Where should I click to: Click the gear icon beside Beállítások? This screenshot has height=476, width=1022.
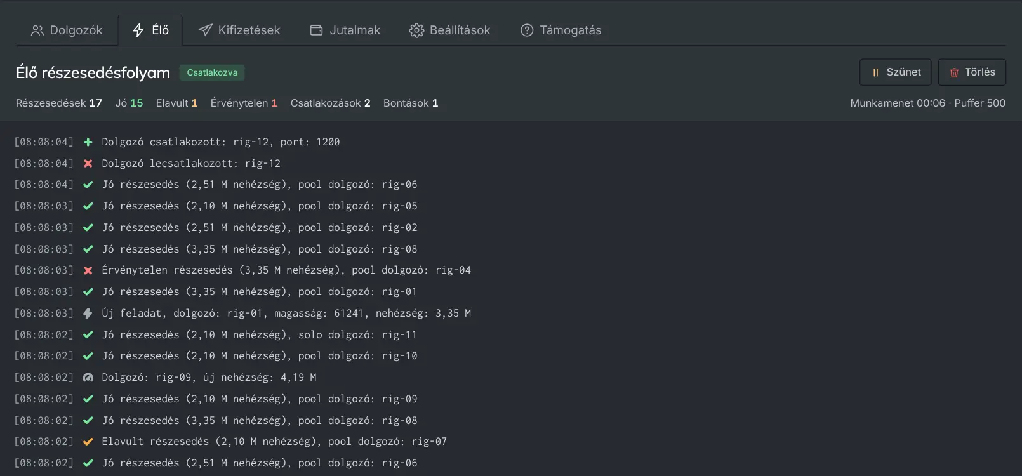416,30
